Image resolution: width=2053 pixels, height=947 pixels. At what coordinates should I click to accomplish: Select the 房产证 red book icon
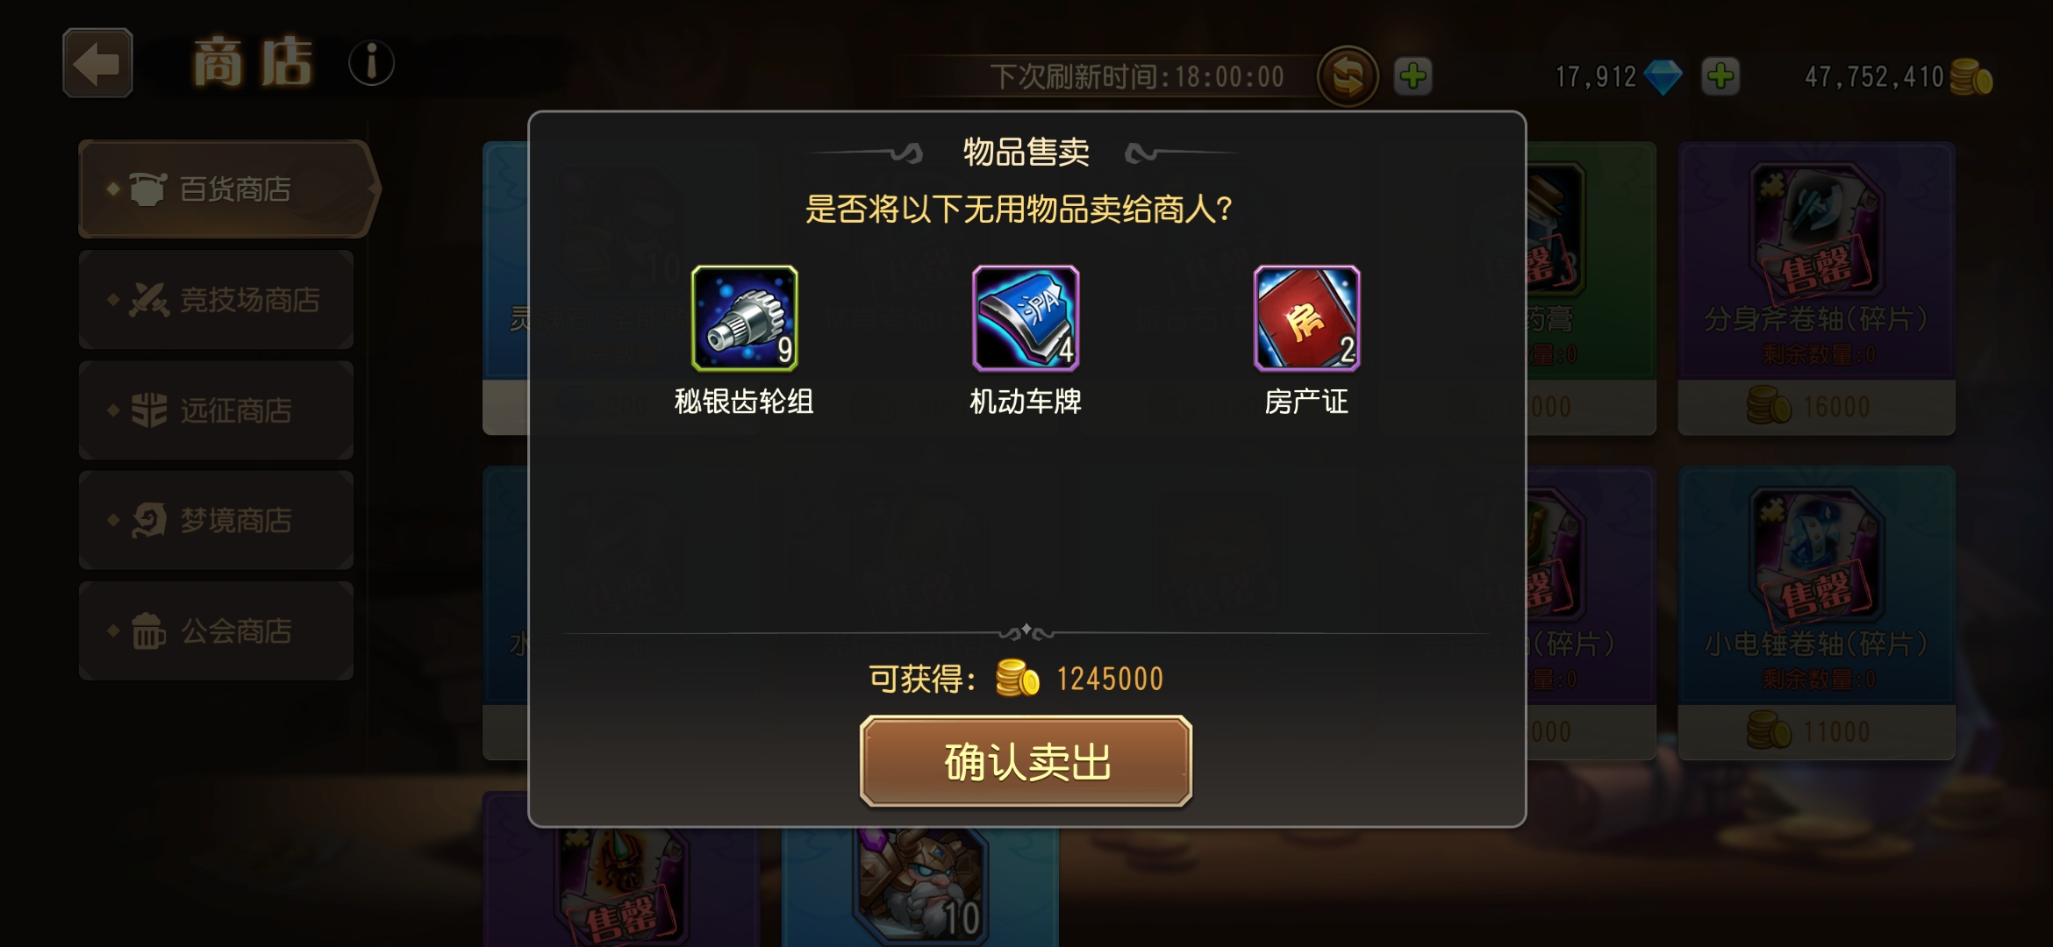[x=1306, y=318]
